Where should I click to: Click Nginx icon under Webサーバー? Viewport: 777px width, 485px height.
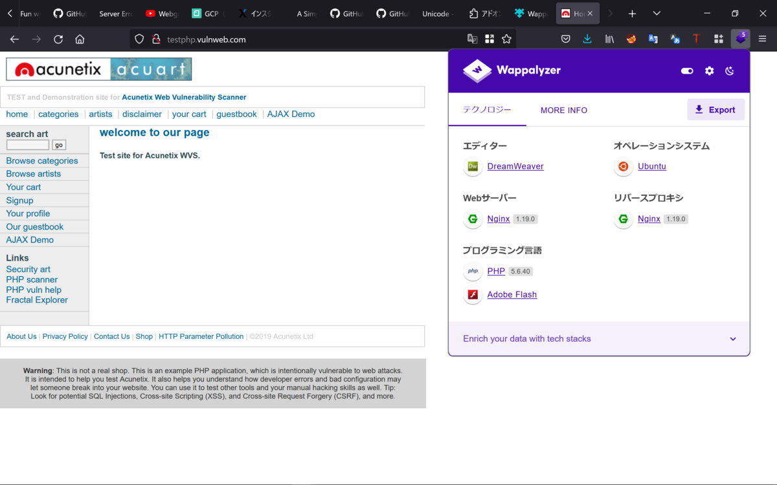coord(473,219)
